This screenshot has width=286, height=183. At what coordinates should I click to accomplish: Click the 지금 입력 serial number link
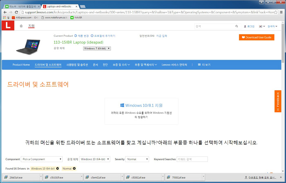pos(162,36)
